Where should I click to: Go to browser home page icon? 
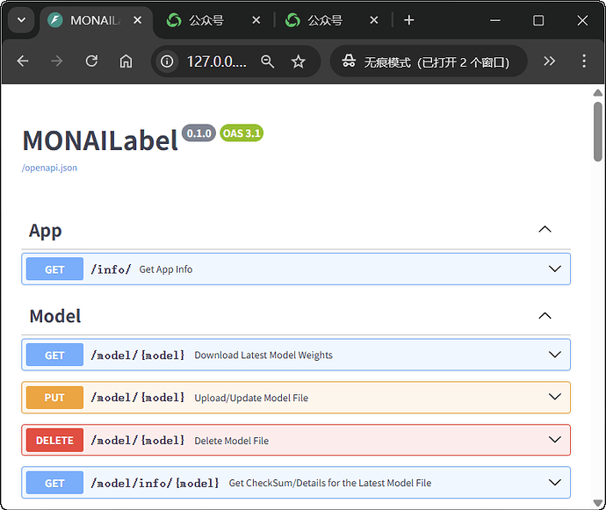(x=126, y=61)
